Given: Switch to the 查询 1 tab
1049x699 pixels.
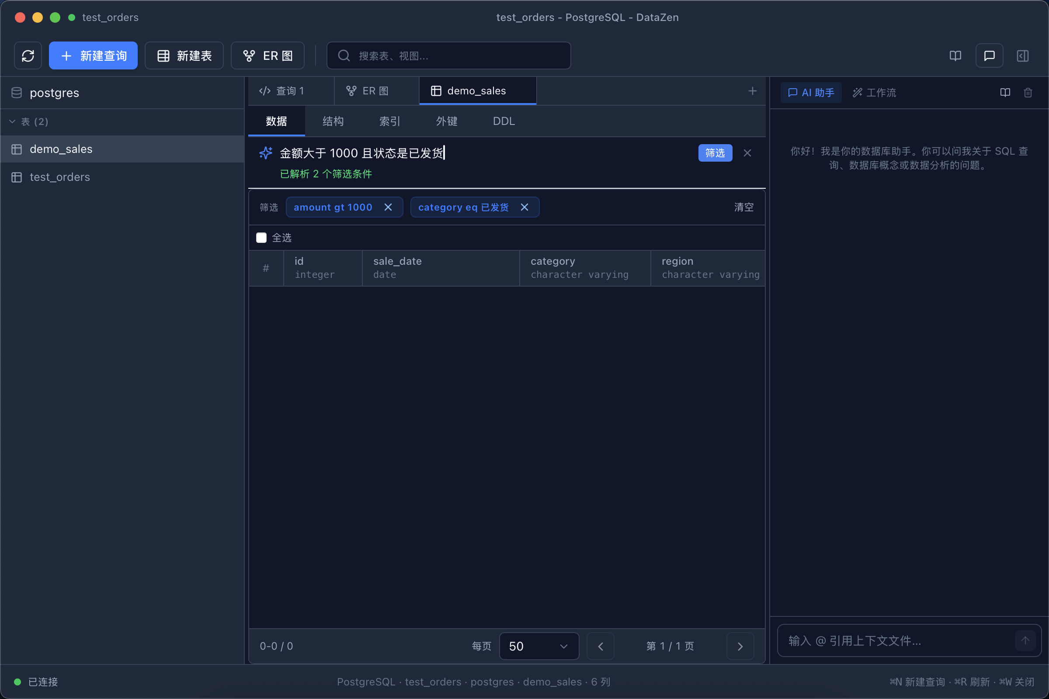Looking at the screenshot, I should click(291, 91).
